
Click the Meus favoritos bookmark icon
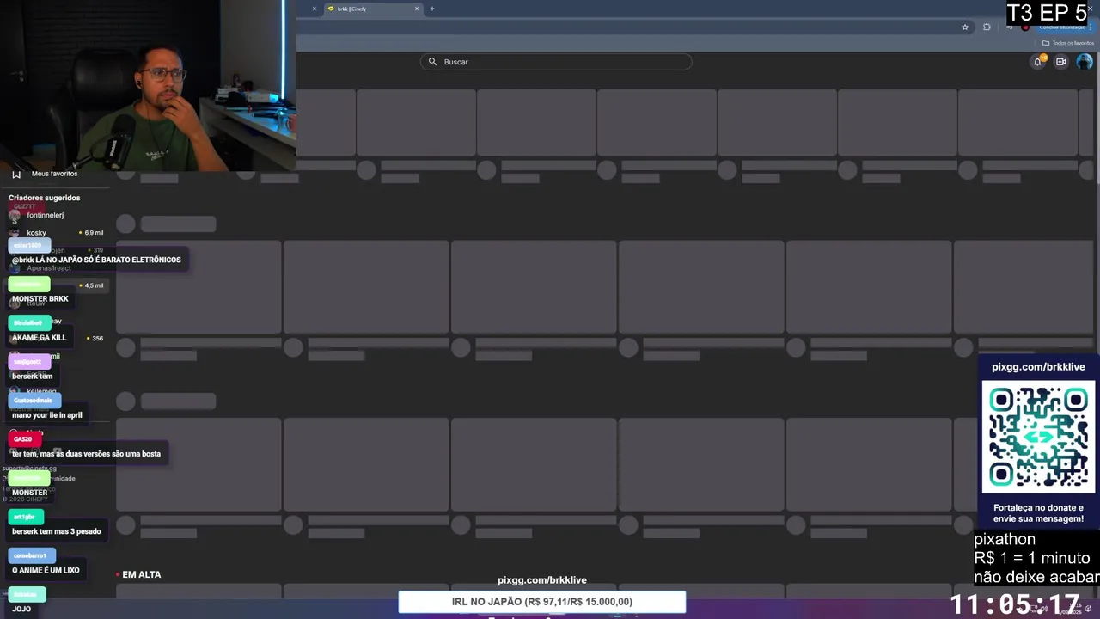16,174
